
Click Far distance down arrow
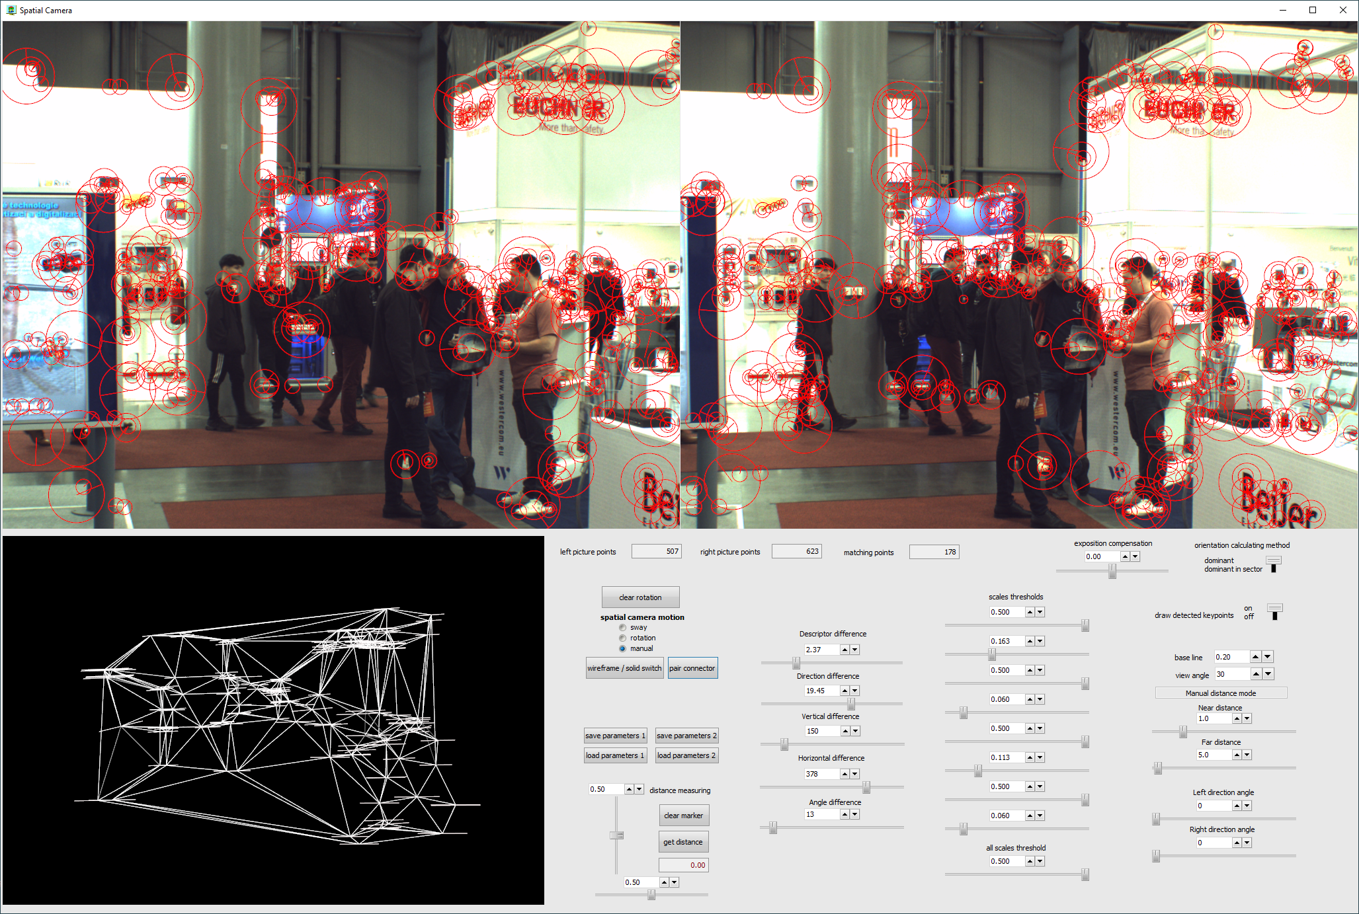tap(1247, 755)
